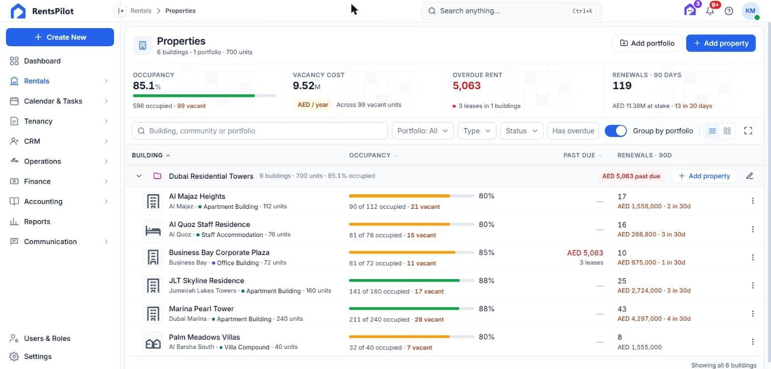771x369 pixels.
Task: Open the help question mark icon
Action: [x=729, y=11]
